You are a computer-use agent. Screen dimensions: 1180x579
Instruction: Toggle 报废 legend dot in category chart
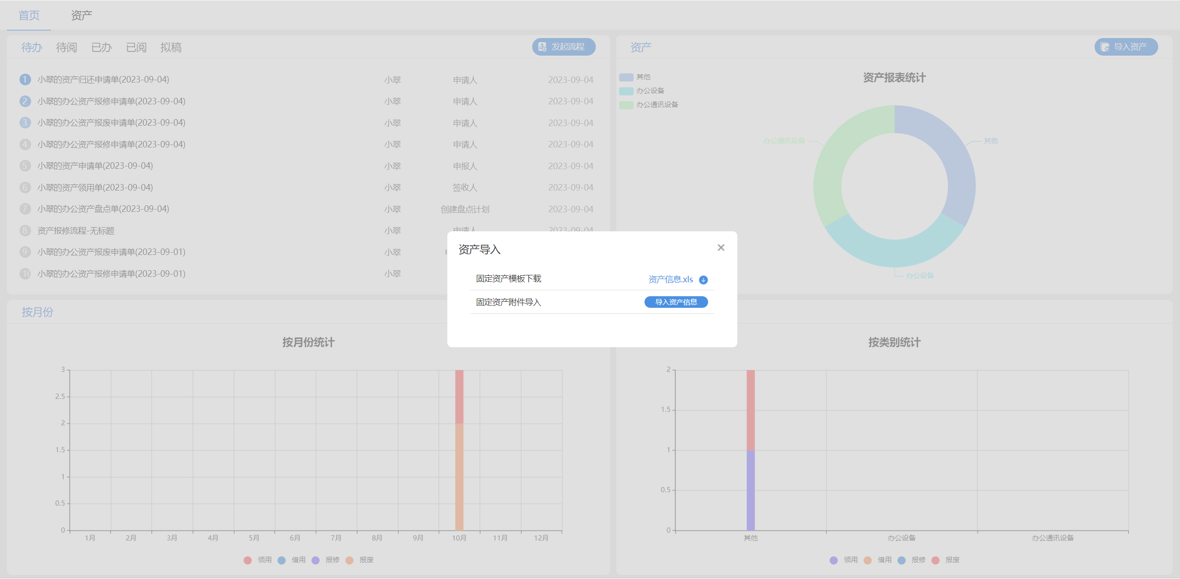[935, 560]
